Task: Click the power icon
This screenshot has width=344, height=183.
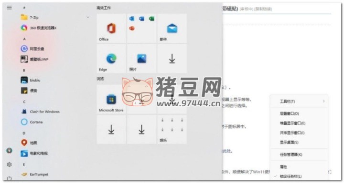Action: 9,178
